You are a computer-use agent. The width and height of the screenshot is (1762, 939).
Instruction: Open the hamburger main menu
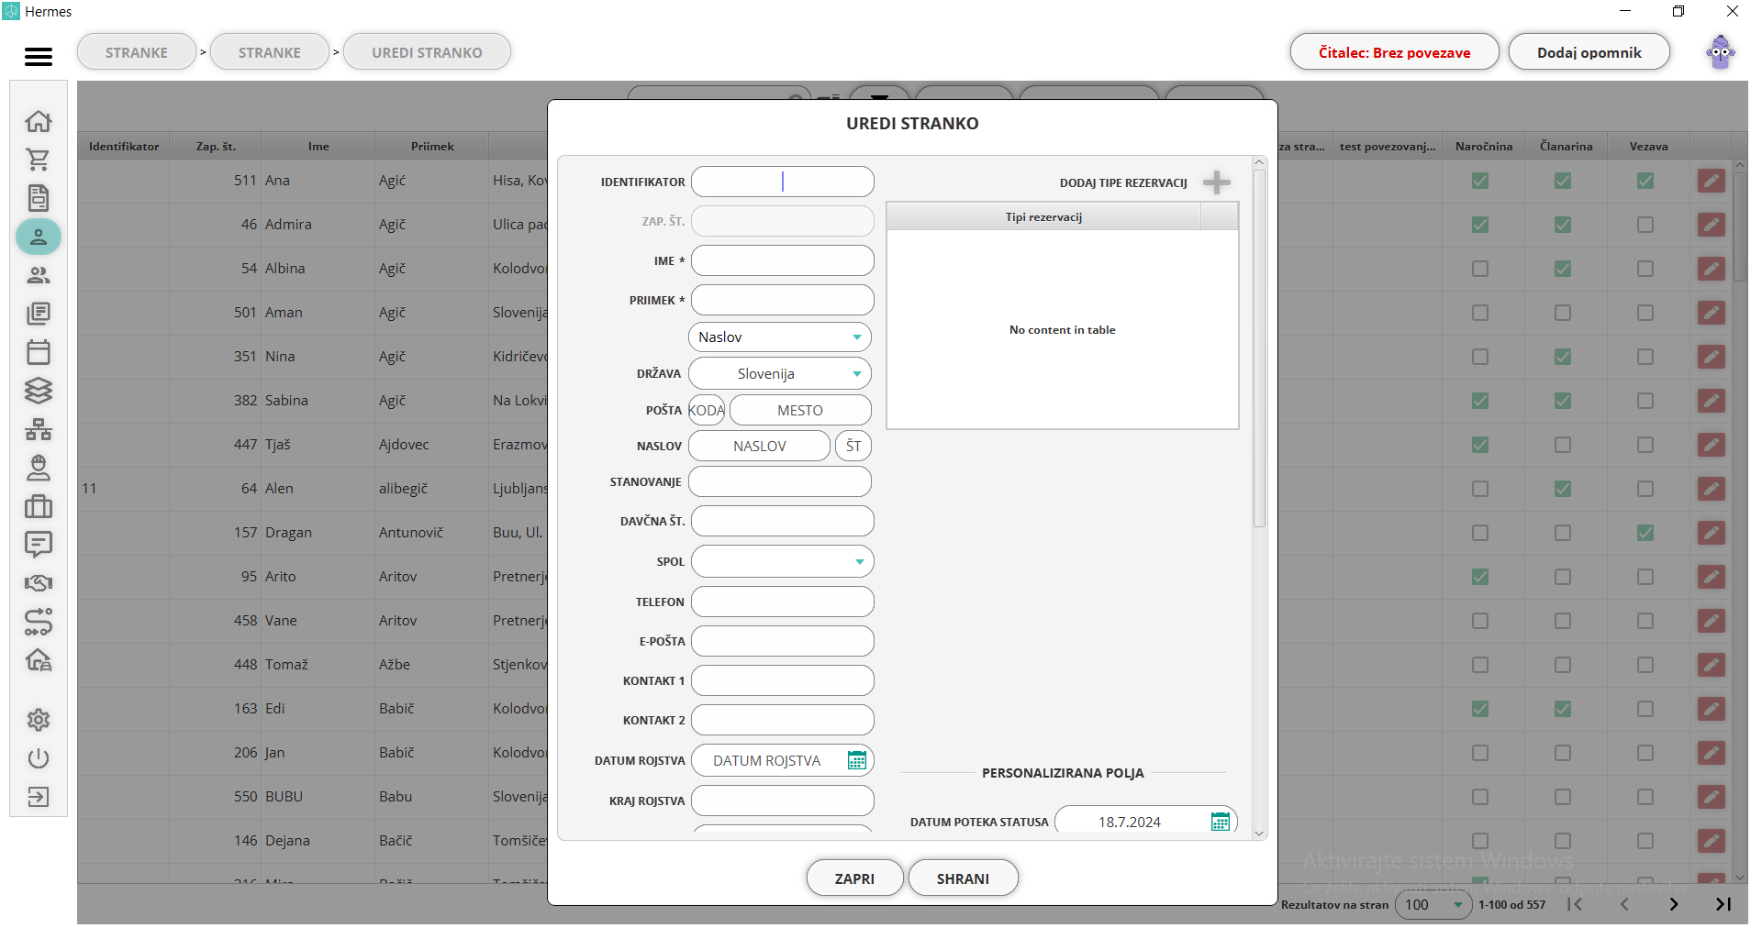tap(39, 57)
